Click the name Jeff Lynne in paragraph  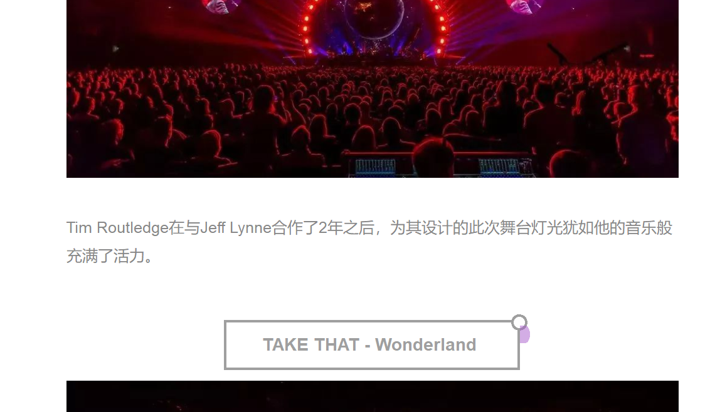(x=235, y=228)
